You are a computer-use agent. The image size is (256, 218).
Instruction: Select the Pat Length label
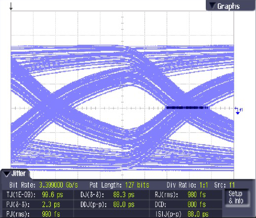(x=105, y=185)
